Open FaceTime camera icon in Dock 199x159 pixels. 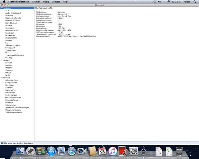82,151
